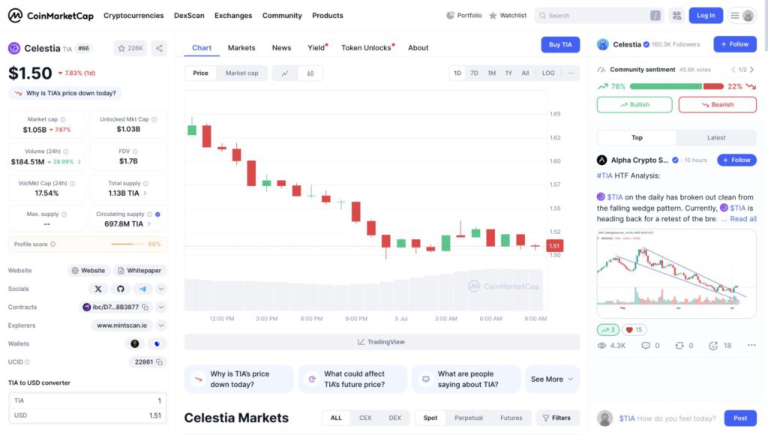Screen dimensions: 768x435
Task: Click the Buy TIA button
Action: [560, 44]
